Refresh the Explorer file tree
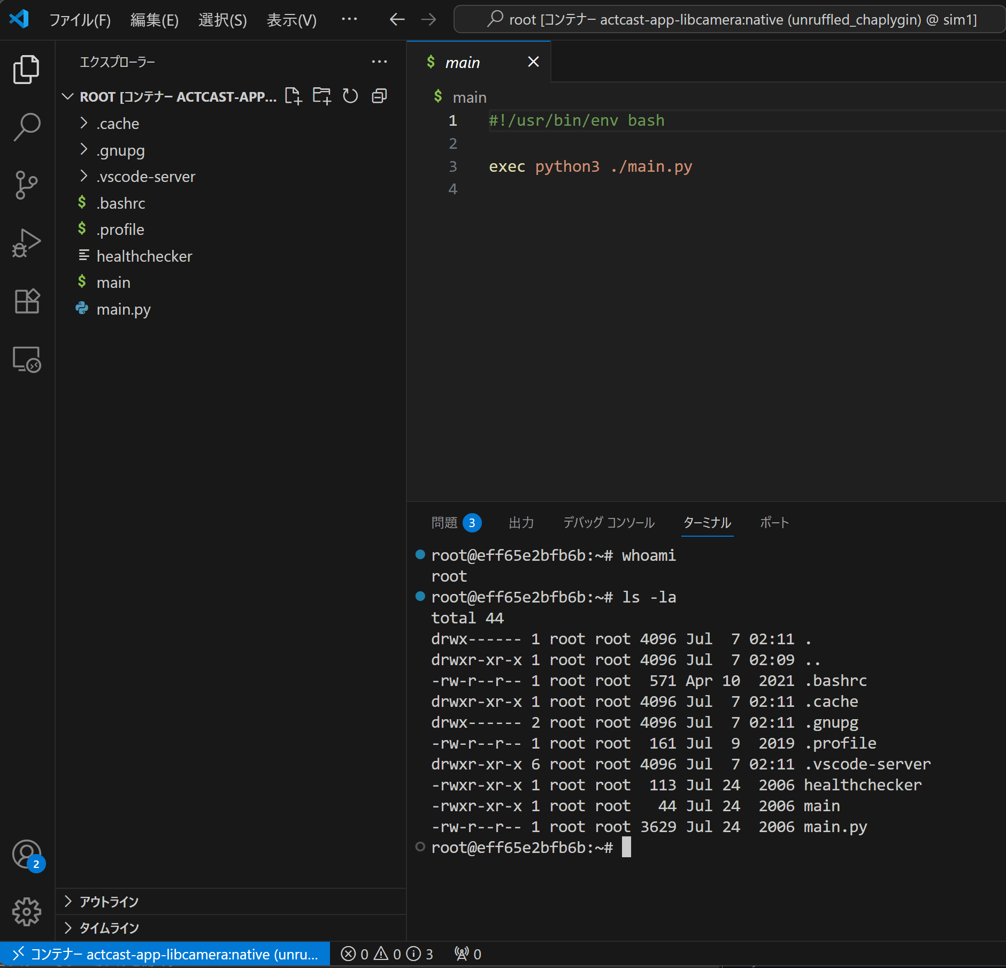 pos(350,96)
